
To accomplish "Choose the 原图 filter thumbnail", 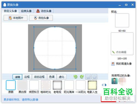I will pyautogui.click(x=11, y=85).
